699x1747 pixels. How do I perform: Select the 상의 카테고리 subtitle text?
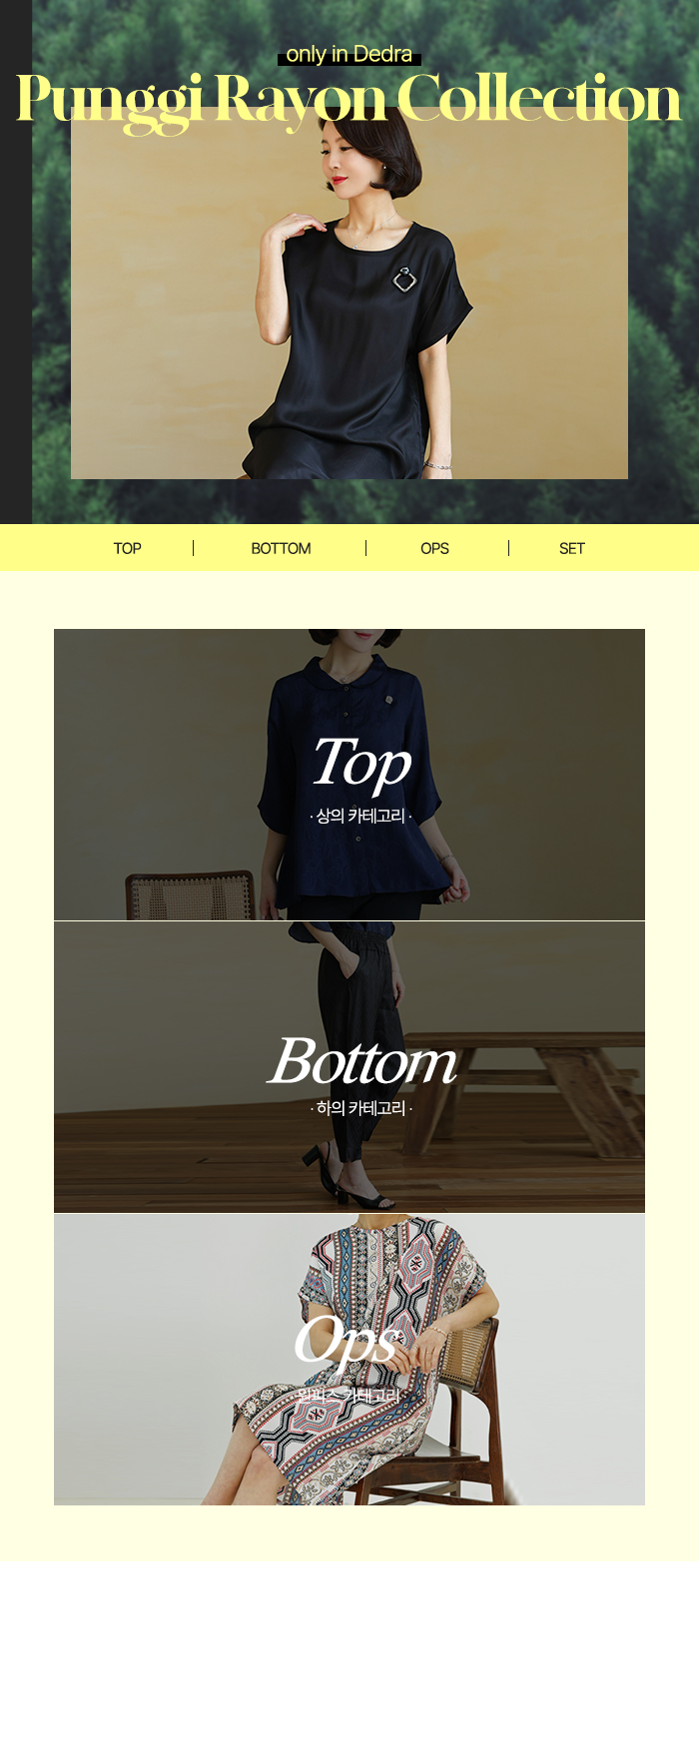click(x=360, y=816)
